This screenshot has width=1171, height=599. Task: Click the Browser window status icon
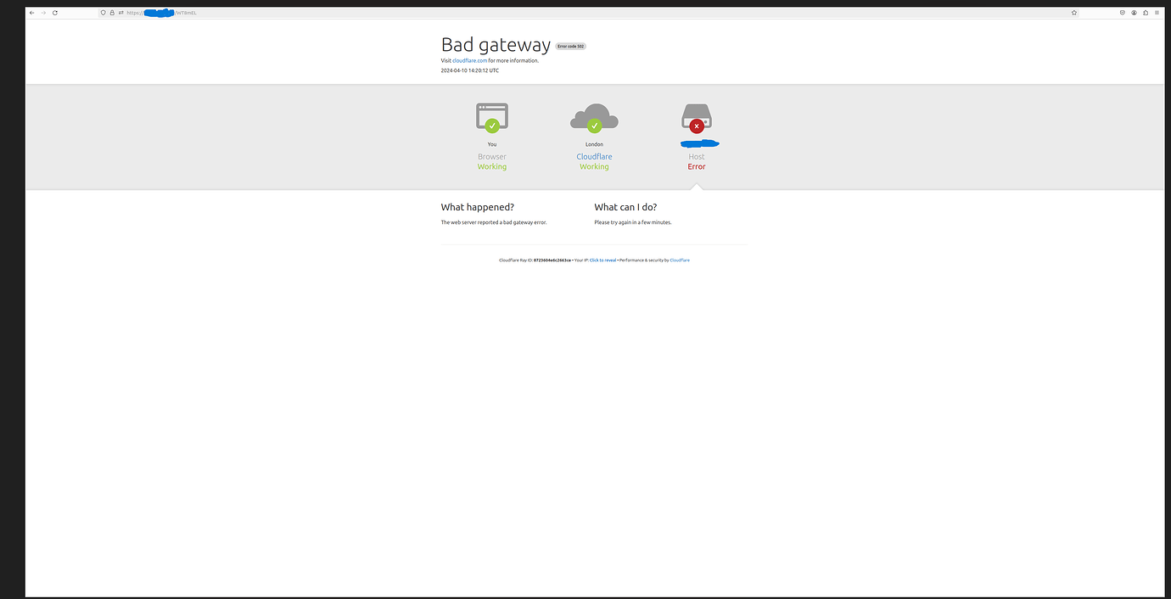(492, 118)
